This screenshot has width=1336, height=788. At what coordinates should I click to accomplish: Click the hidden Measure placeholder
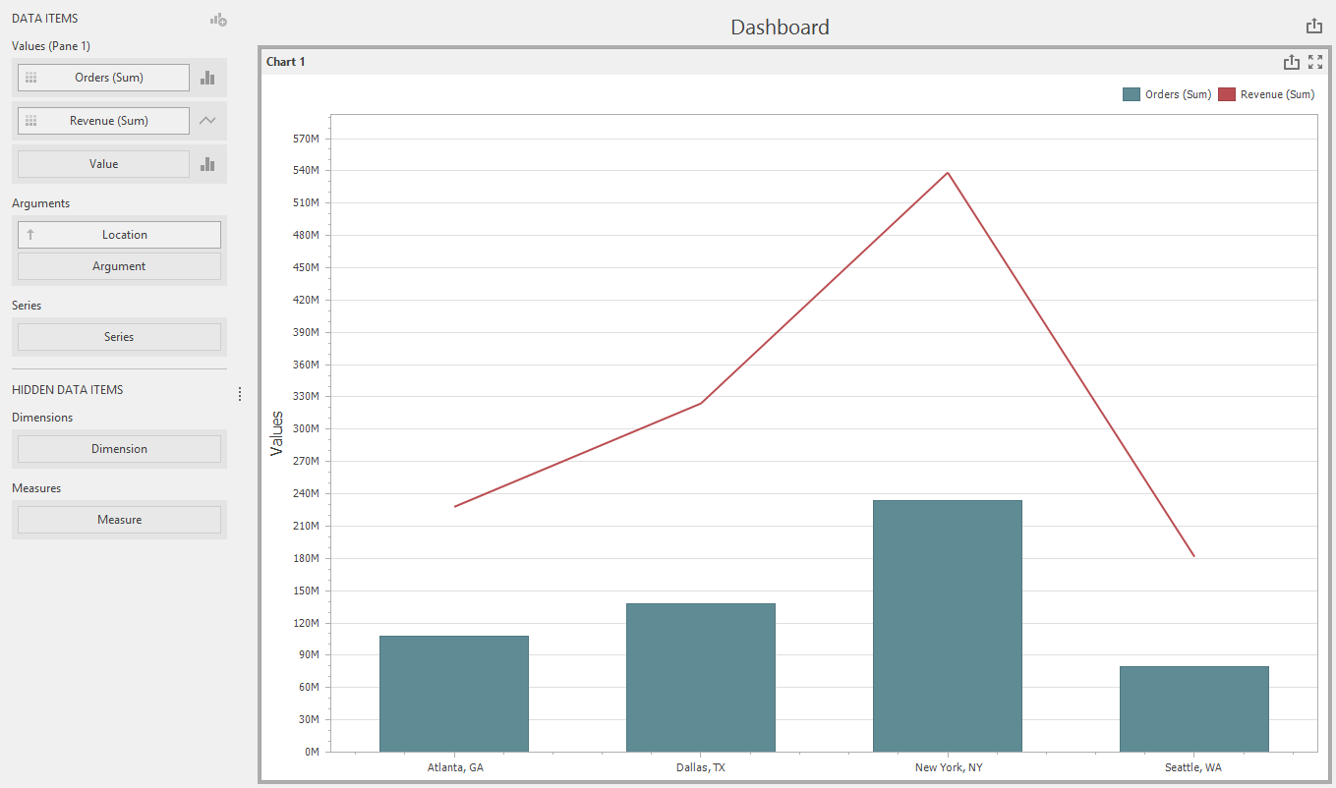click(119, 520)
